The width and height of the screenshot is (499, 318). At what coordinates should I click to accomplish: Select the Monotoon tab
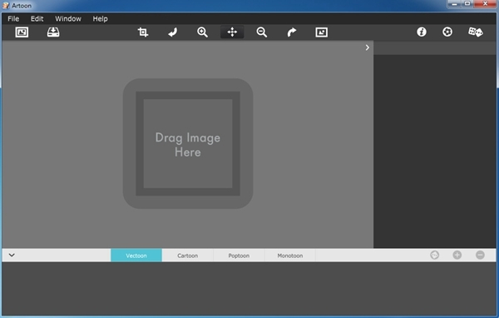tap(290, 256)
